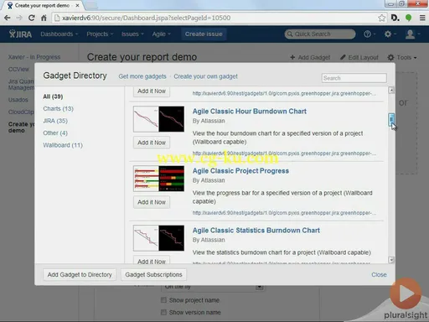Add the Statistics Burndown Chart gadget now

pos(152,260)
